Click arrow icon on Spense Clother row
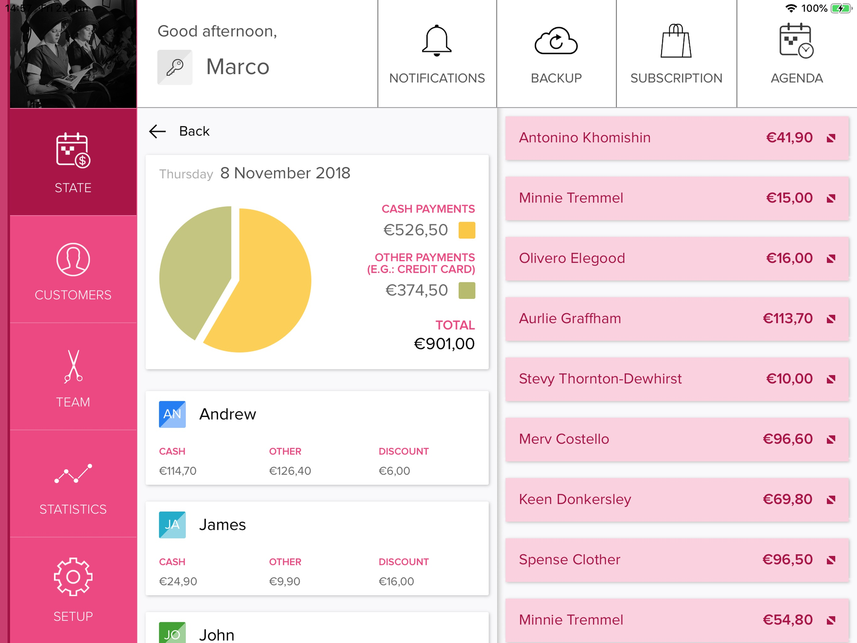Viewport: 857px width, 643px height. click(831, 560)
